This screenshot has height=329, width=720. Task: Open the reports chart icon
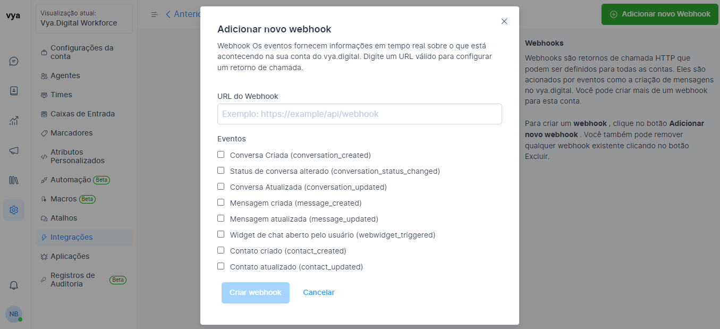tap(14, 121)
